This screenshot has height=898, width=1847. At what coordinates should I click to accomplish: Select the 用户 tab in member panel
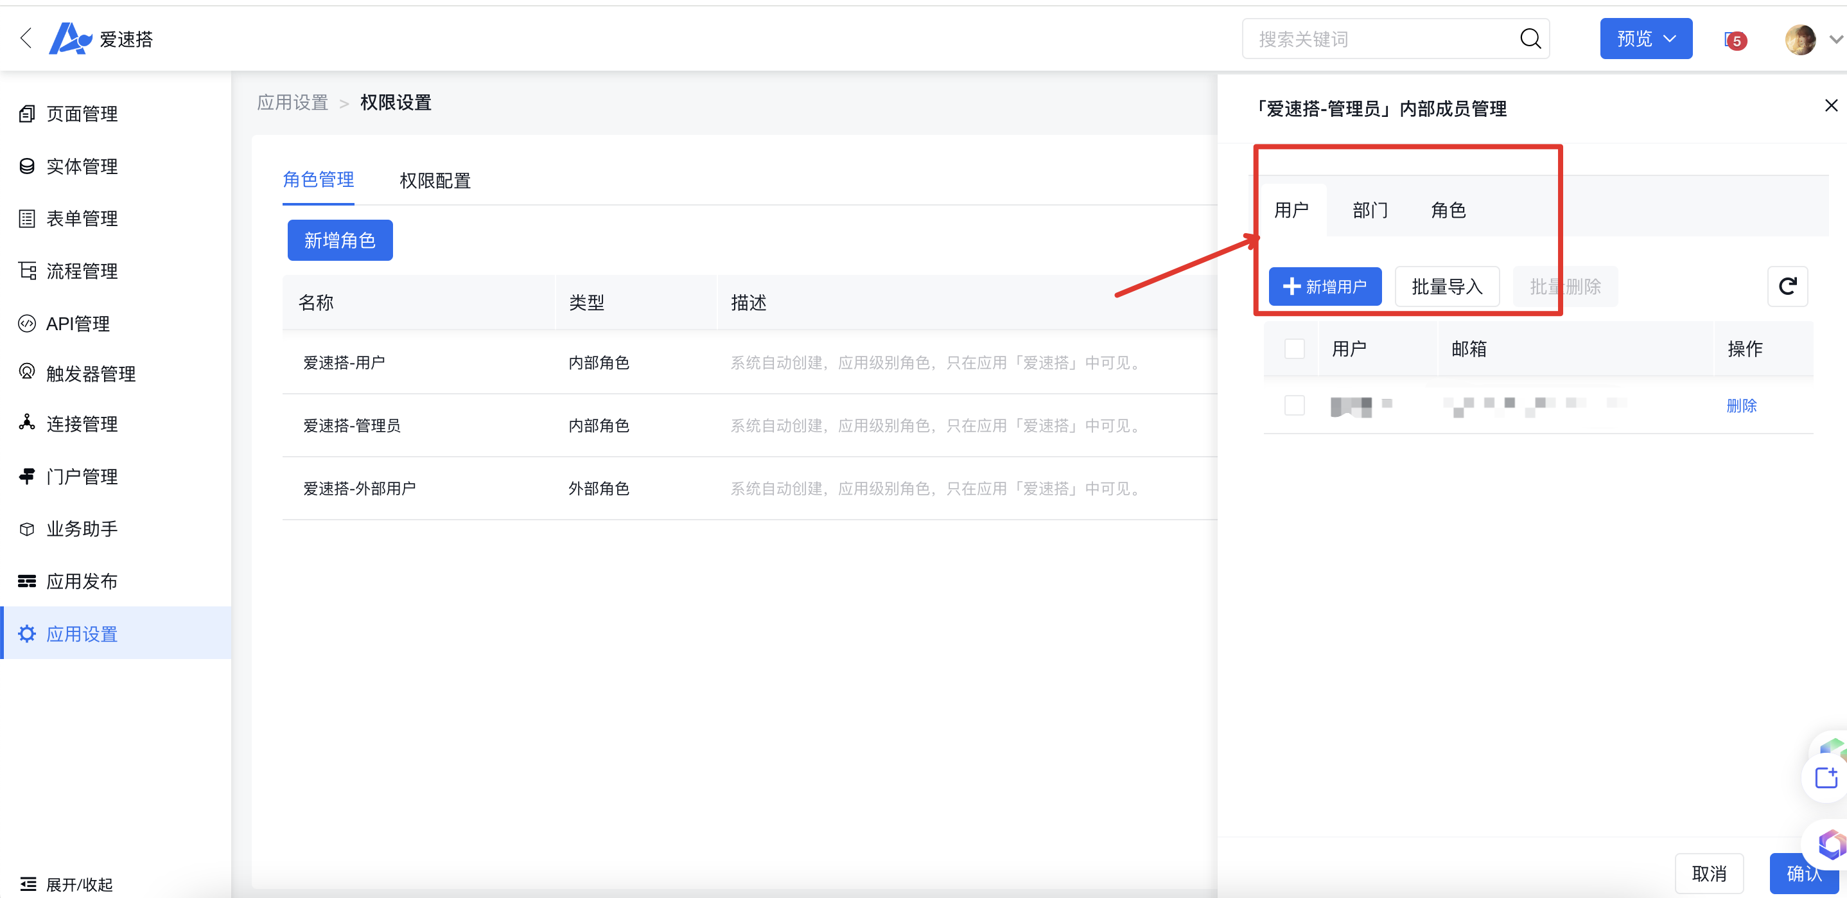[x=1291, y=210]
